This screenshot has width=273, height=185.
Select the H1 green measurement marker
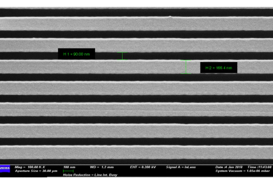point(122,56)
